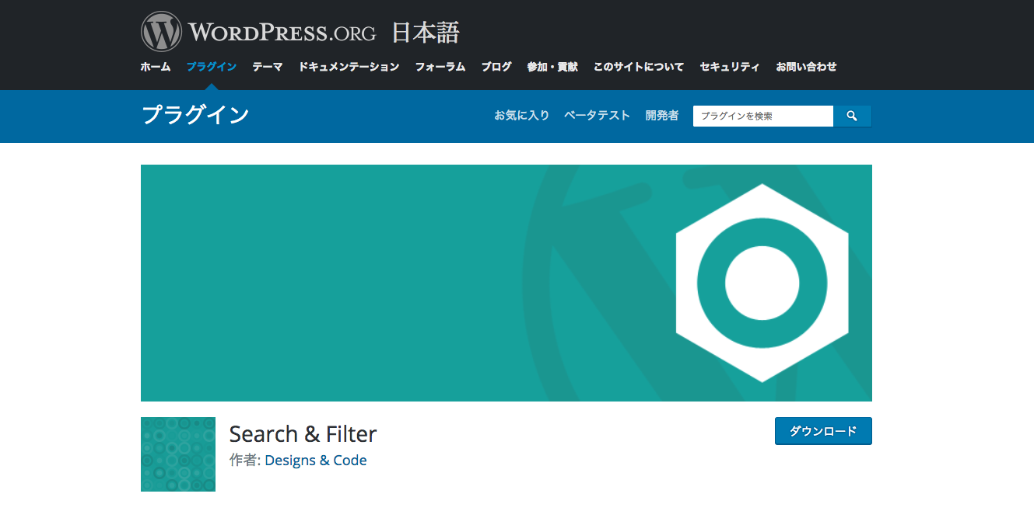The width and height of the screenshot is (1034, 518).
Task: Open お問い合わせ in navigation
Action: tap(806, 67)
